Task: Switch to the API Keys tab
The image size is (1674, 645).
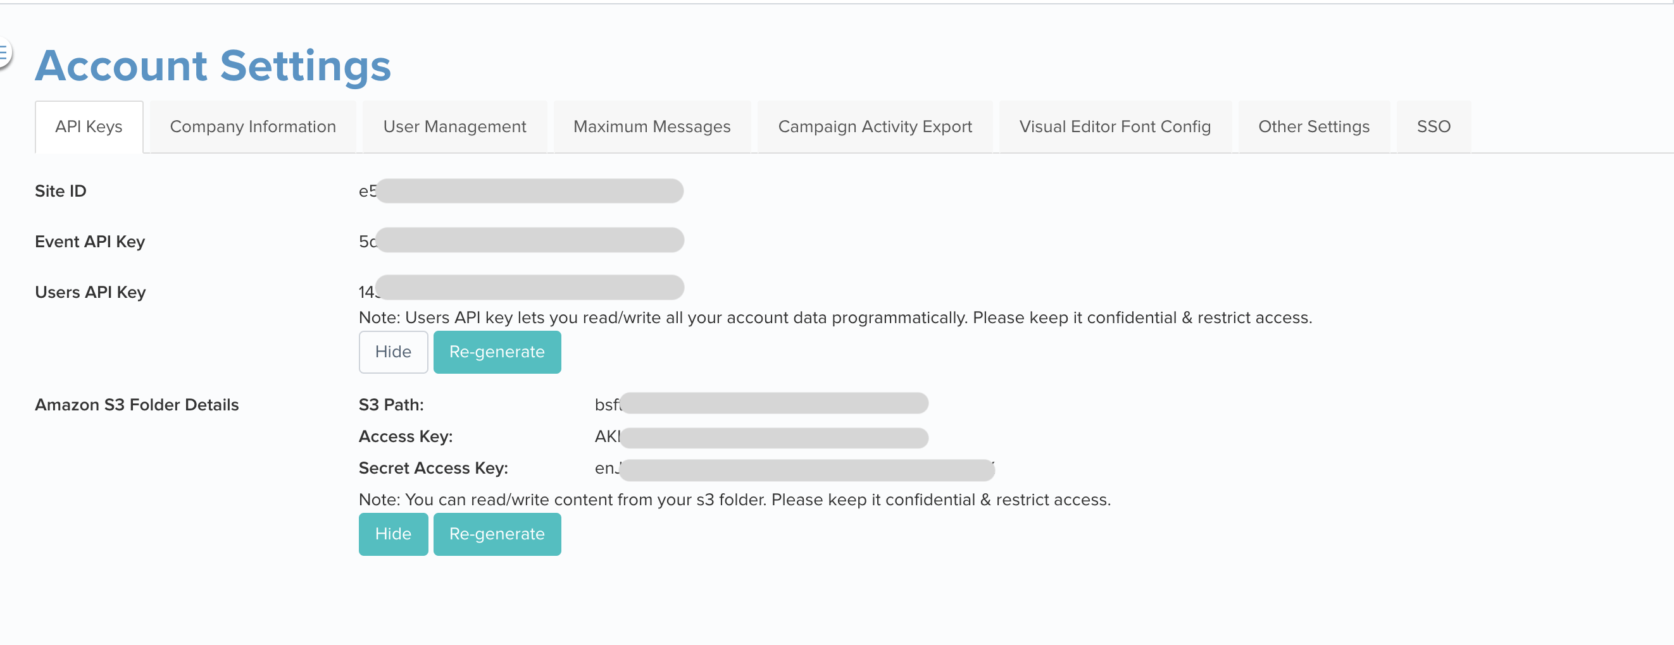Action: pyautogui.click(x=89, y=126)
